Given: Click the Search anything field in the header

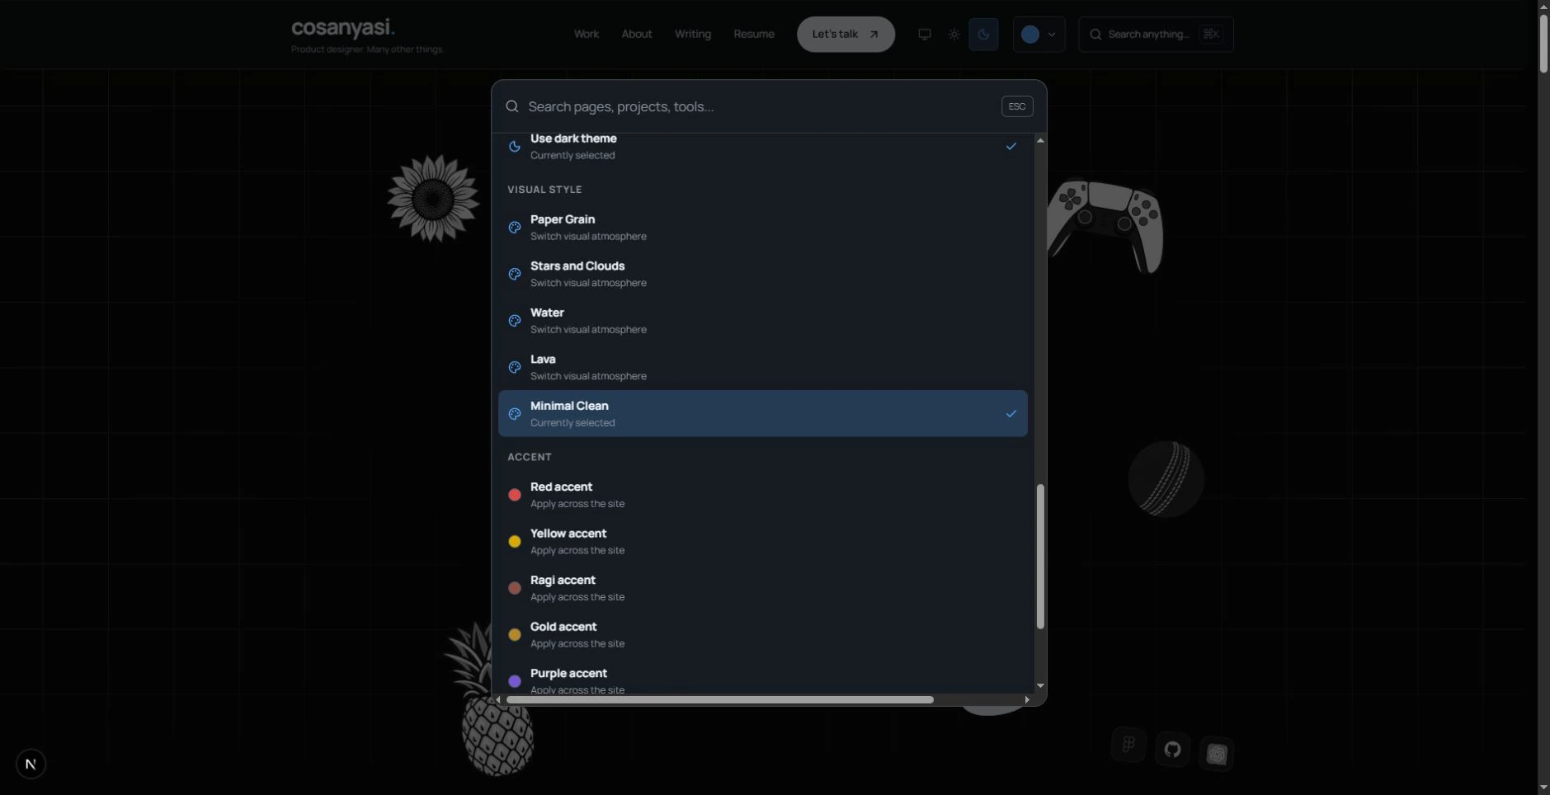Looking at the screenshot, I should point(1155,34).
